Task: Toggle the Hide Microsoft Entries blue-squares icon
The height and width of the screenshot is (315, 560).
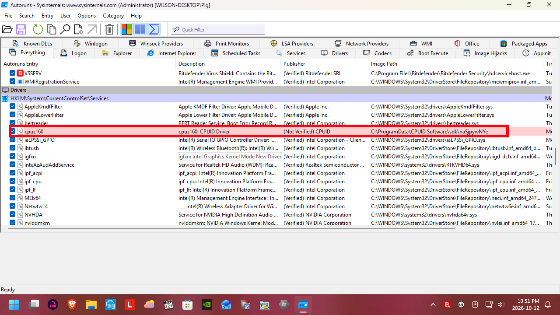Action: pos(140,29)
